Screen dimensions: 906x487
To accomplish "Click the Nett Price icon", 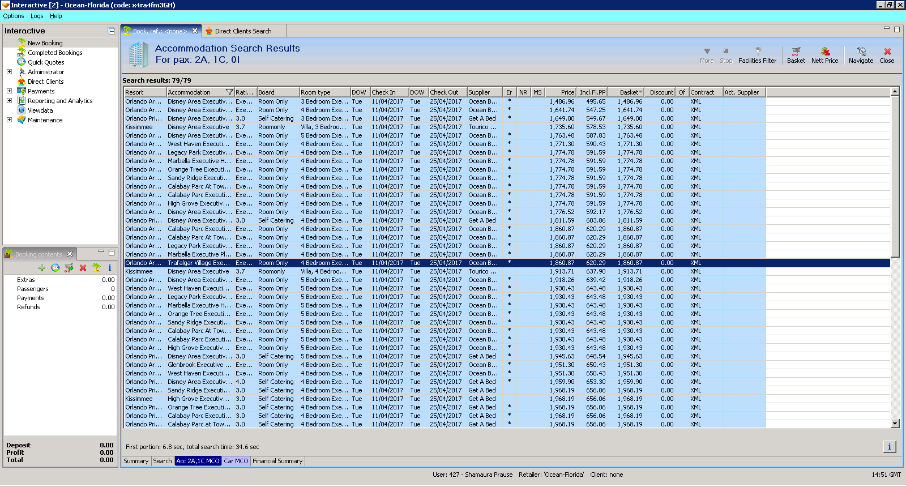I will (824, 52).
